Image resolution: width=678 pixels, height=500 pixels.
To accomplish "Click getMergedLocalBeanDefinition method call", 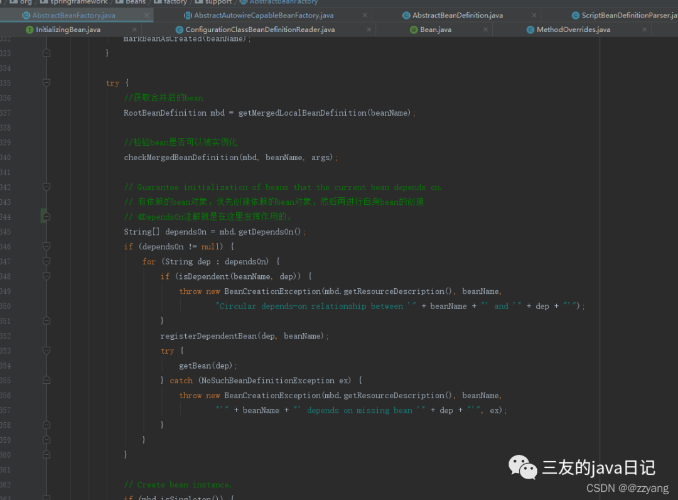I will click(x=303, y=113).
